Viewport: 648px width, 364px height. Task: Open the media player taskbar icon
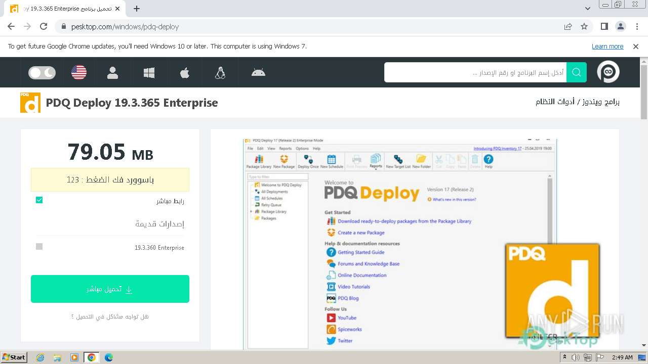click(74, 357)
